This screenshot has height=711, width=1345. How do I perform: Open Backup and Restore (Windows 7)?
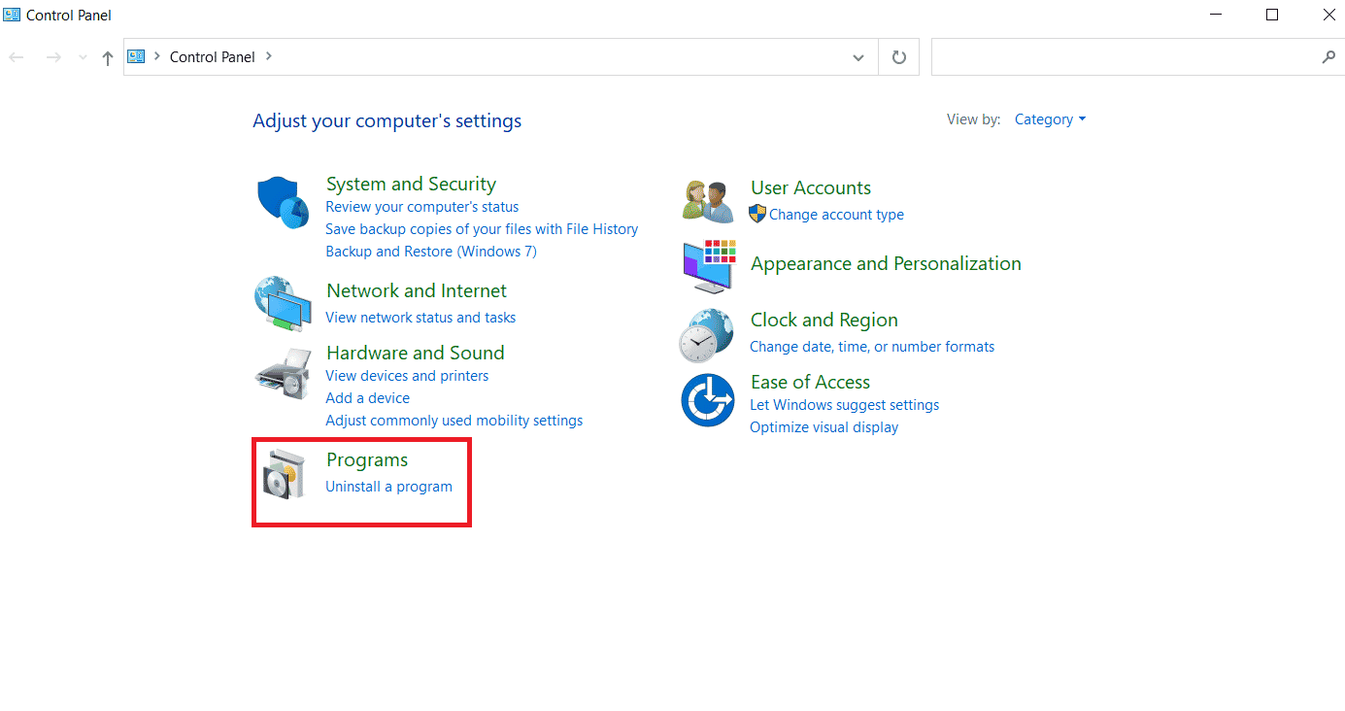click(430, 252)
